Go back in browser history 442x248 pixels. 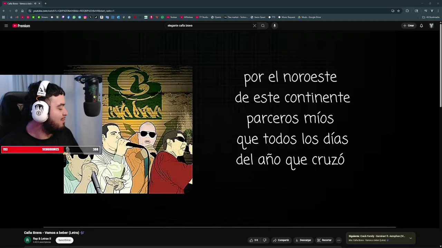[4, 11]
